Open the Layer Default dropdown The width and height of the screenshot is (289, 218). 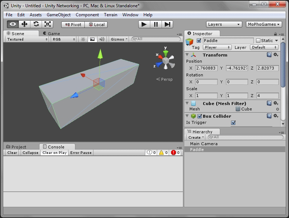pos(264,47)
